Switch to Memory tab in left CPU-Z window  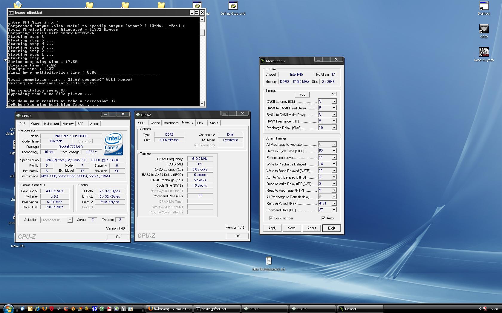coord(68,124)
